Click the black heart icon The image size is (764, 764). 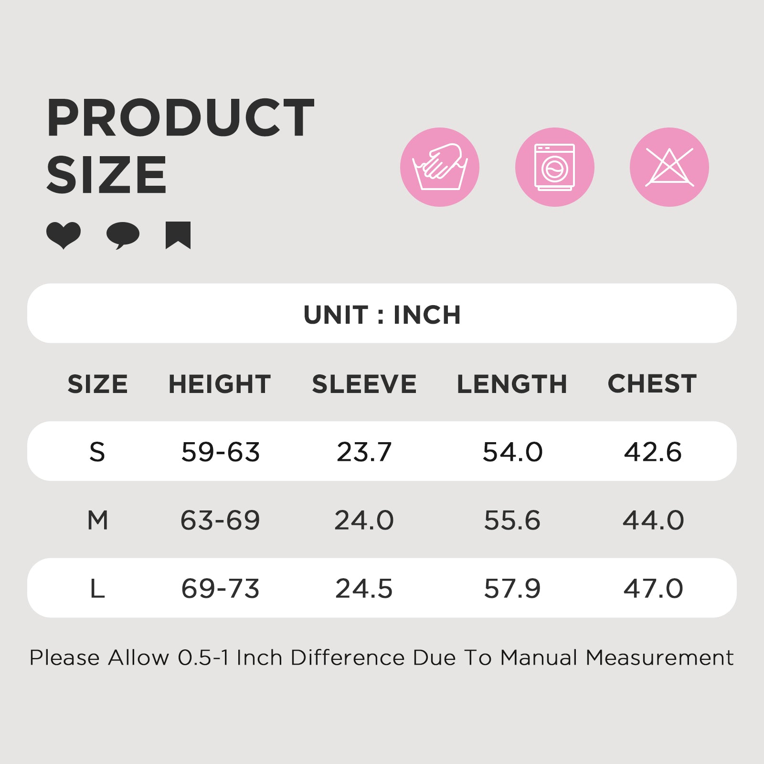pyautogui.click(x=64, y=235)
